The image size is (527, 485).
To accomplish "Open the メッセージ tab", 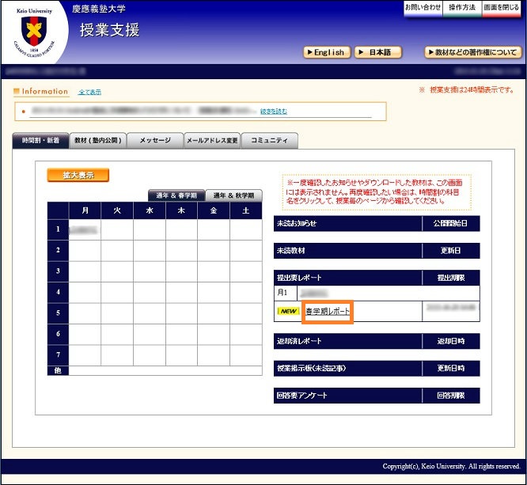I will (155, 140).
